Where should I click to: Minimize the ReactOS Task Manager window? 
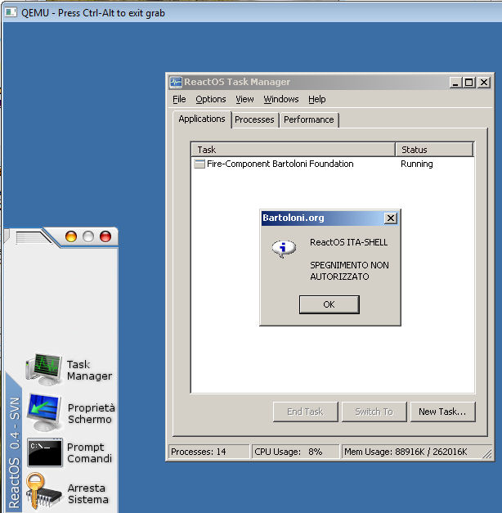pyautogui.click(x=455, y=83)
